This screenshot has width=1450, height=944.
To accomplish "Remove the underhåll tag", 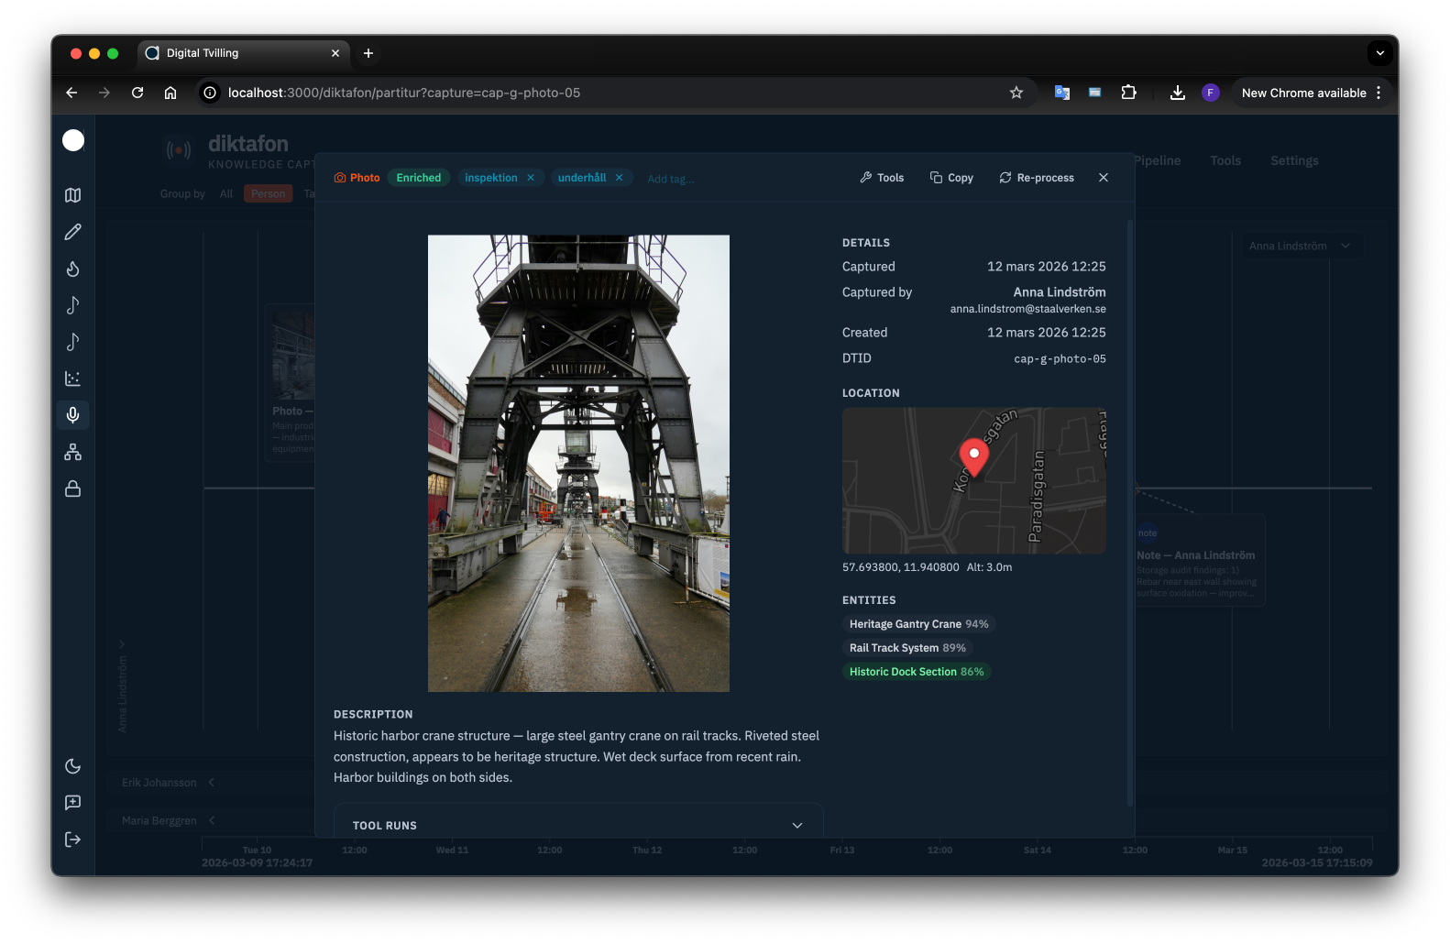I will (620, 178).
